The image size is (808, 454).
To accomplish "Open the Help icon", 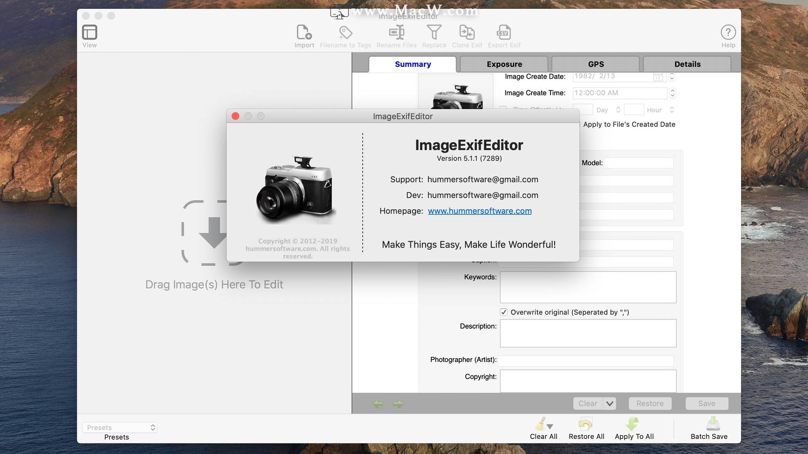I will pos(728,32).
